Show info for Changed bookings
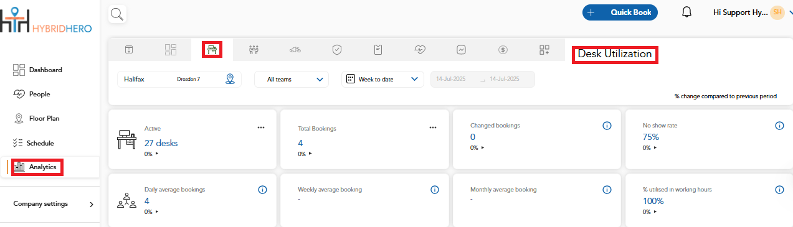 pos(607,126)
